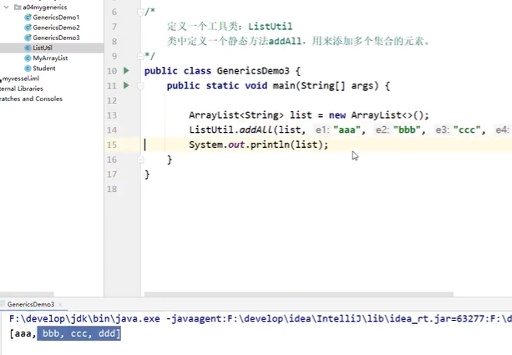Fold the main method at line 11

pyautogui.click(x=140, y=86)
